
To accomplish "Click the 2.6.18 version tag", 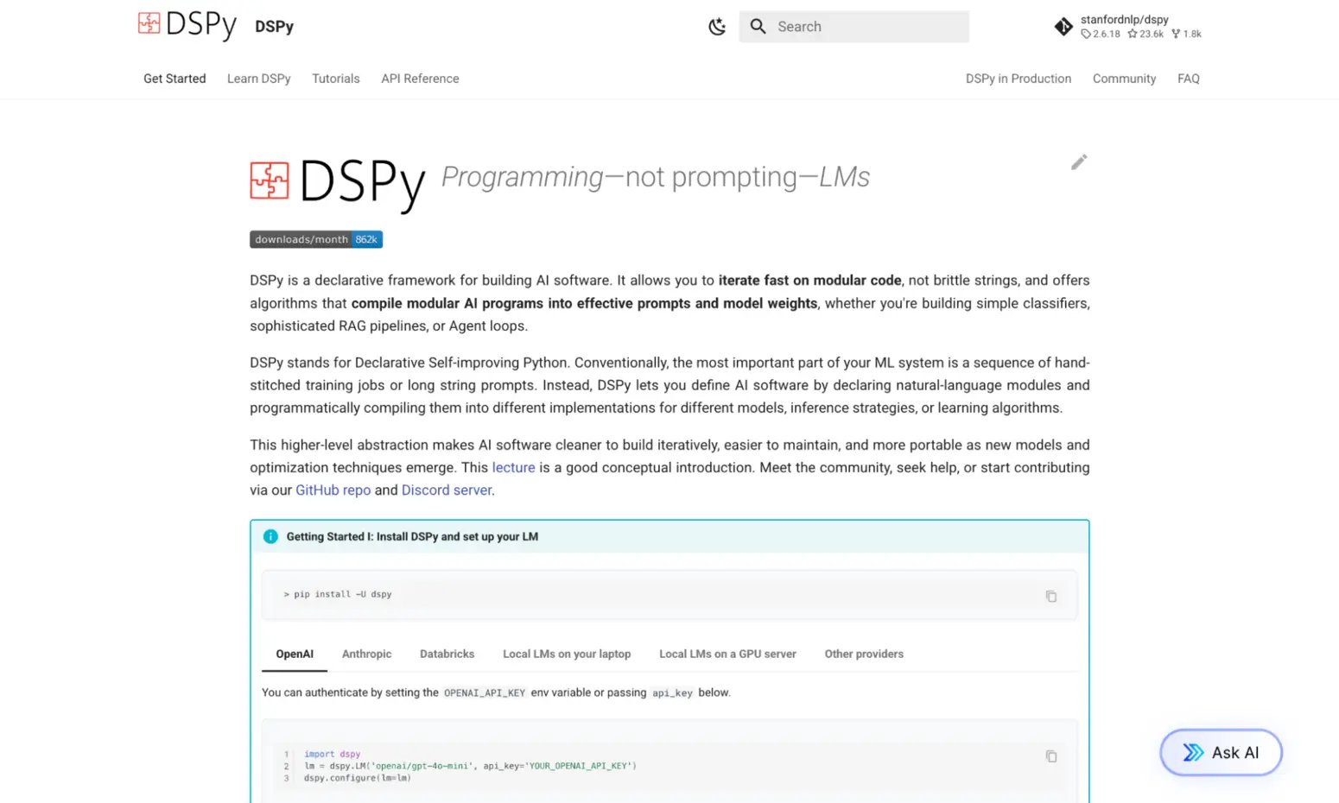I will pos(1101,34).
